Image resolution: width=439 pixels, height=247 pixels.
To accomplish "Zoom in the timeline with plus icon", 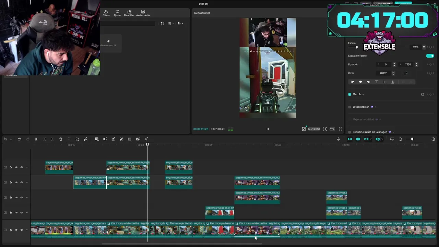I will click(433, 139).
